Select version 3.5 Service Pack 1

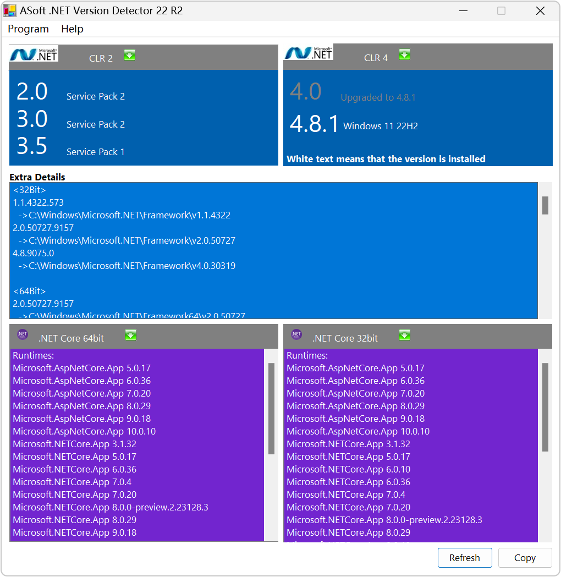pyautogui.click(x=70, y=147)
